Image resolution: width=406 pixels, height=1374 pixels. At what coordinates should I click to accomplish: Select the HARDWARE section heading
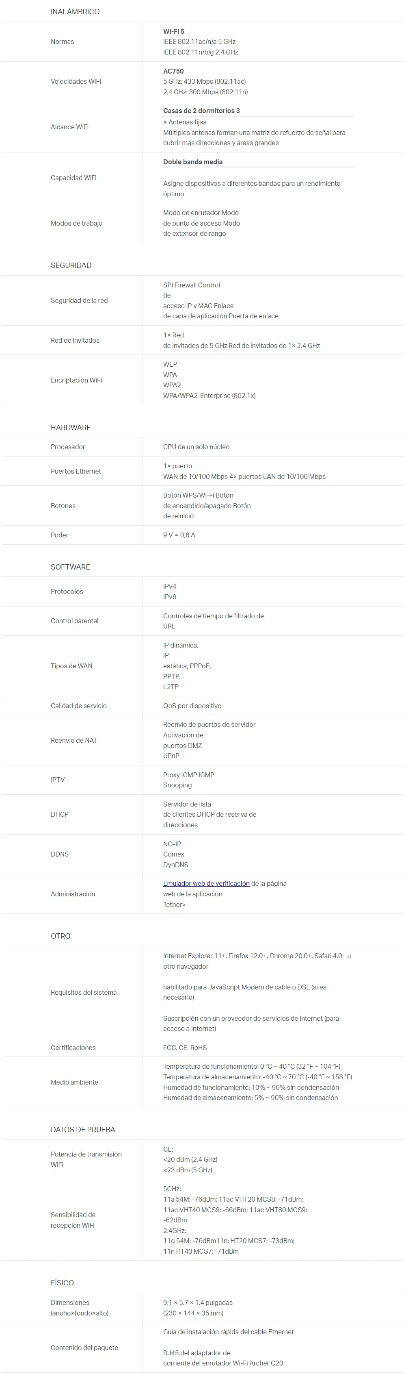point(70,427)
